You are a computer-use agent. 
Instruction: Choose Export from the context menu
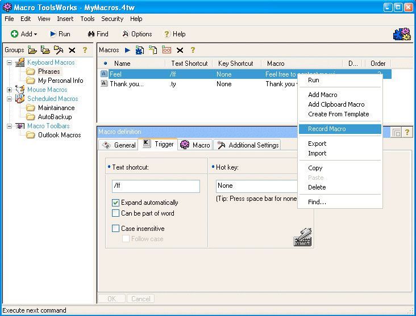pyautogui.click(x=340, y=144)
